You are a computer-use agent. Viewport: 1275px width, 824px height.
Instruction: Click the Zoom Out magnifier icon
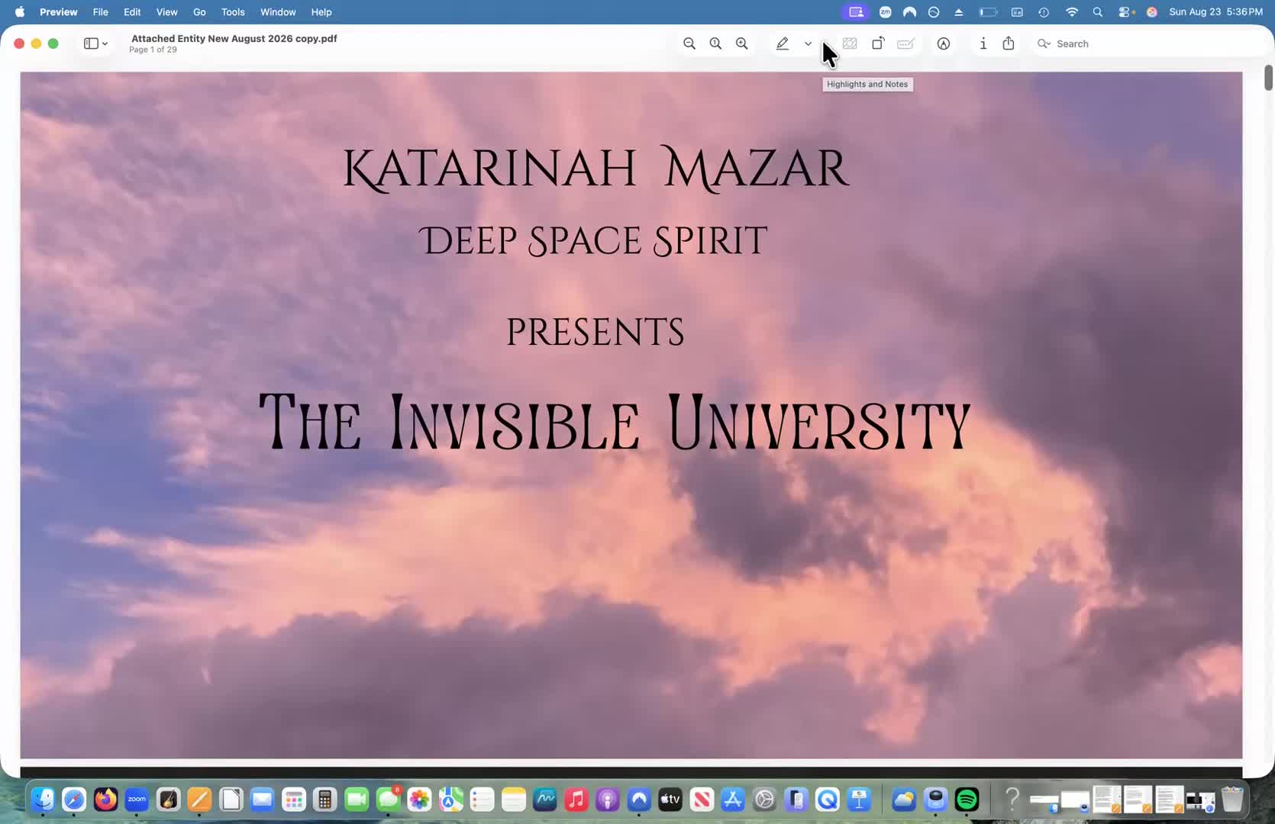[x=689, y=43]
